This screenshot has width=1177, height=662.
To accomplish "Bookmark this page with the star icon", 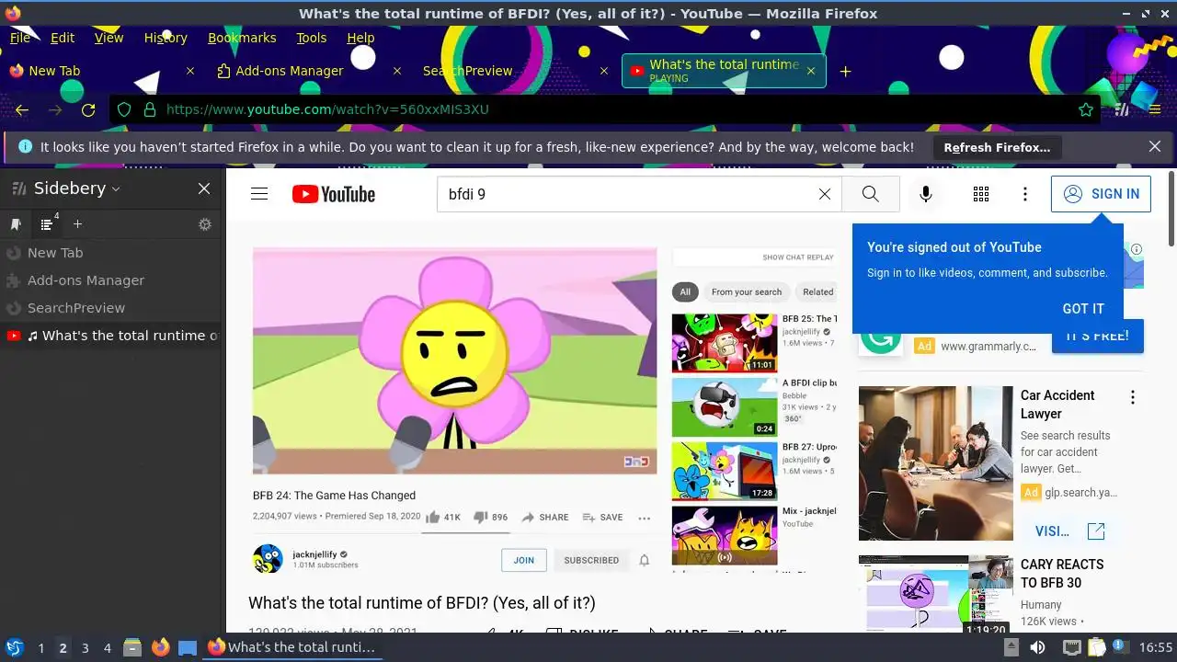I will click(x=1086, y=109).
